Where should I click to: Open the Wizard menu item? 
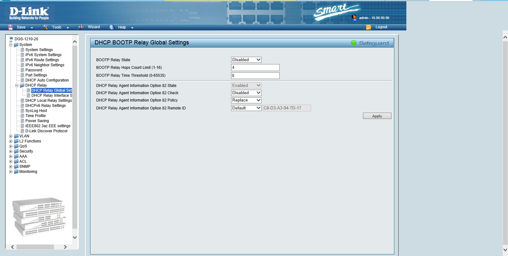click(x=94, y=27)
